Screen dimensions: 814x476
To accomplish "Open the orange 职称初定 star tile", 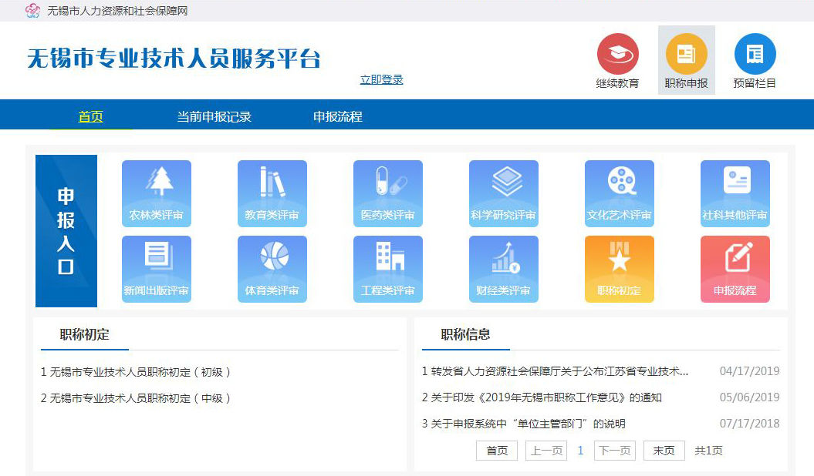I will coord(620,270).
